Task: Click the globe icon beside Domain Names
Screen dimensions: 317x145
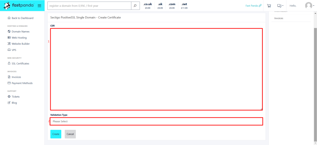Action: [9, 31]
